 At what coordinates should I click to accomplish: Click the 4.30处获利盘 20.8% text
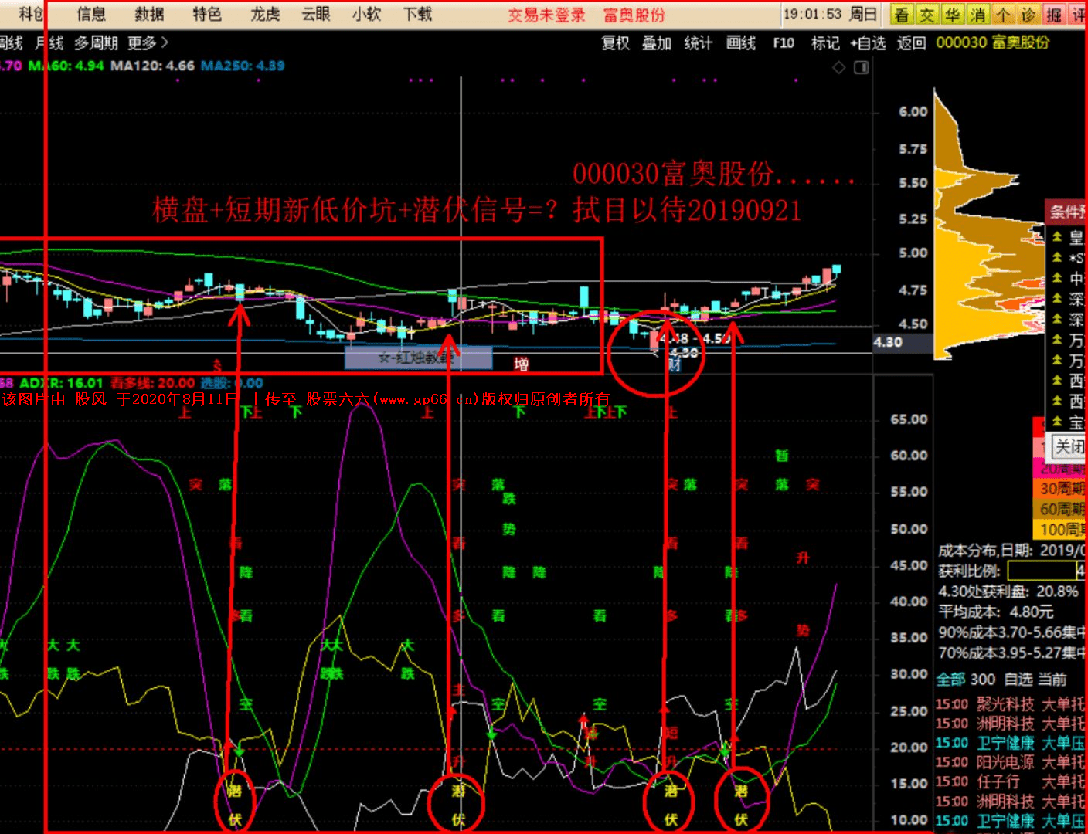tap(1008, 592)
